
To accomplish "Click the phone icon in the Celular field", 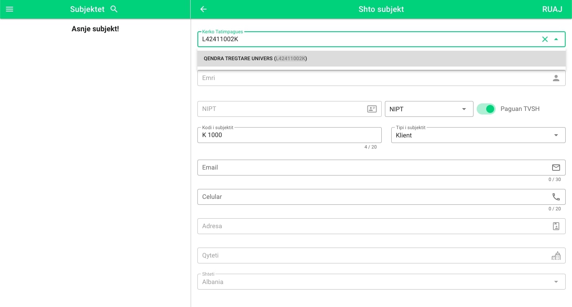I will (556, 197).
